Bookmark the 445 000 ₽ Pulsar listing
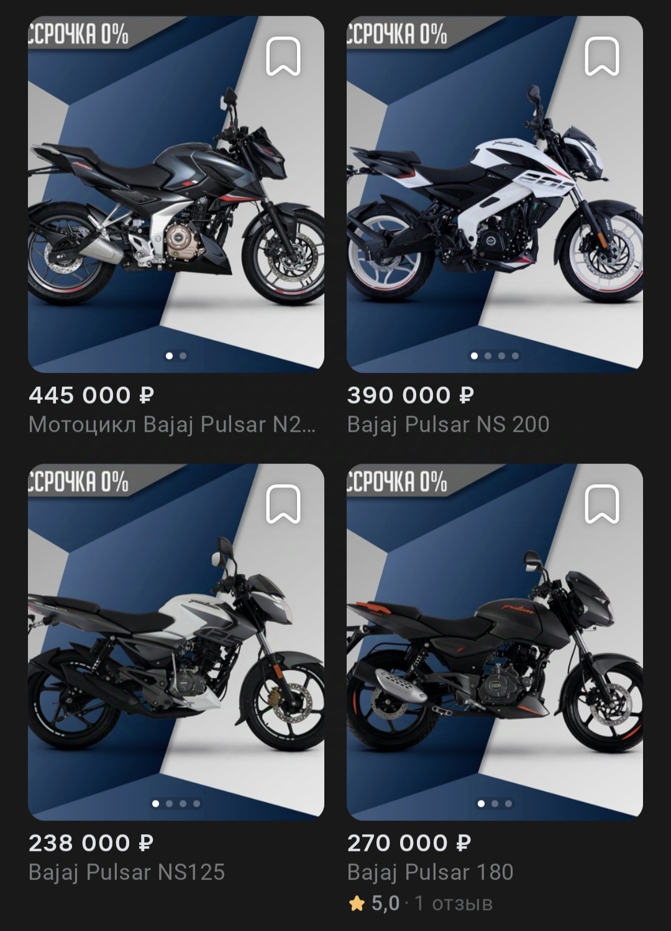The image size is (671, 931). [x=283, y=57]
